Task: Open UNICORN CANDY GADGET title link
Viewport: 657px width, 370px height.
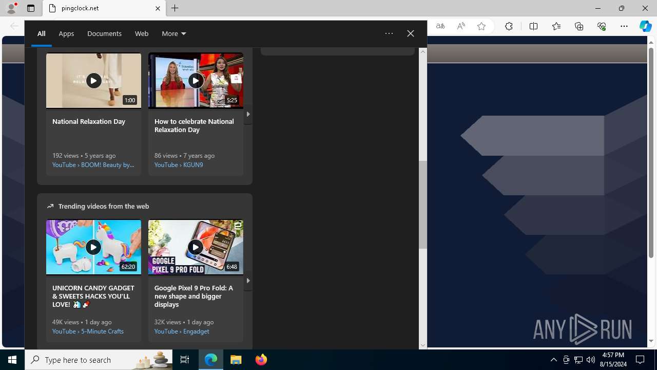Action: coord(93,296)
